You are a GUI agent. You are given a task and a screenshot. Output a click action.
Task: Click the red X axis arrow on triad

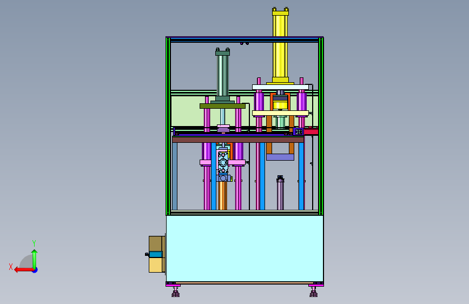[x=23, y=270]
